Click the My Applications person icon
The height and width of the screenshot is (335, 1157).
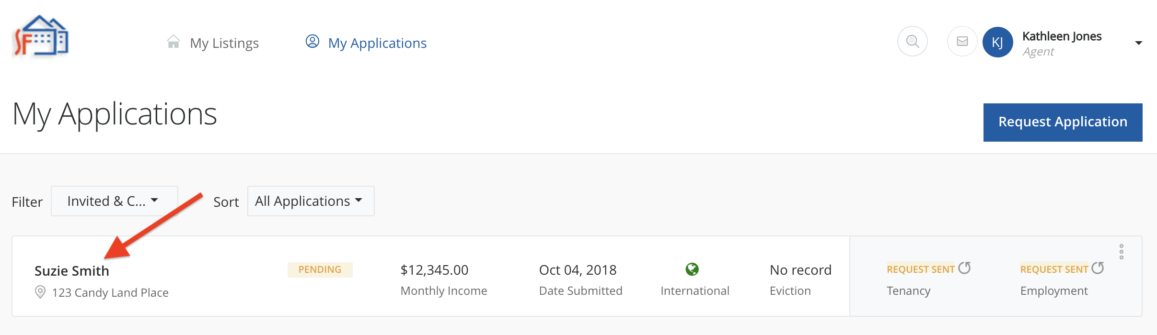[x=312, y=42]
